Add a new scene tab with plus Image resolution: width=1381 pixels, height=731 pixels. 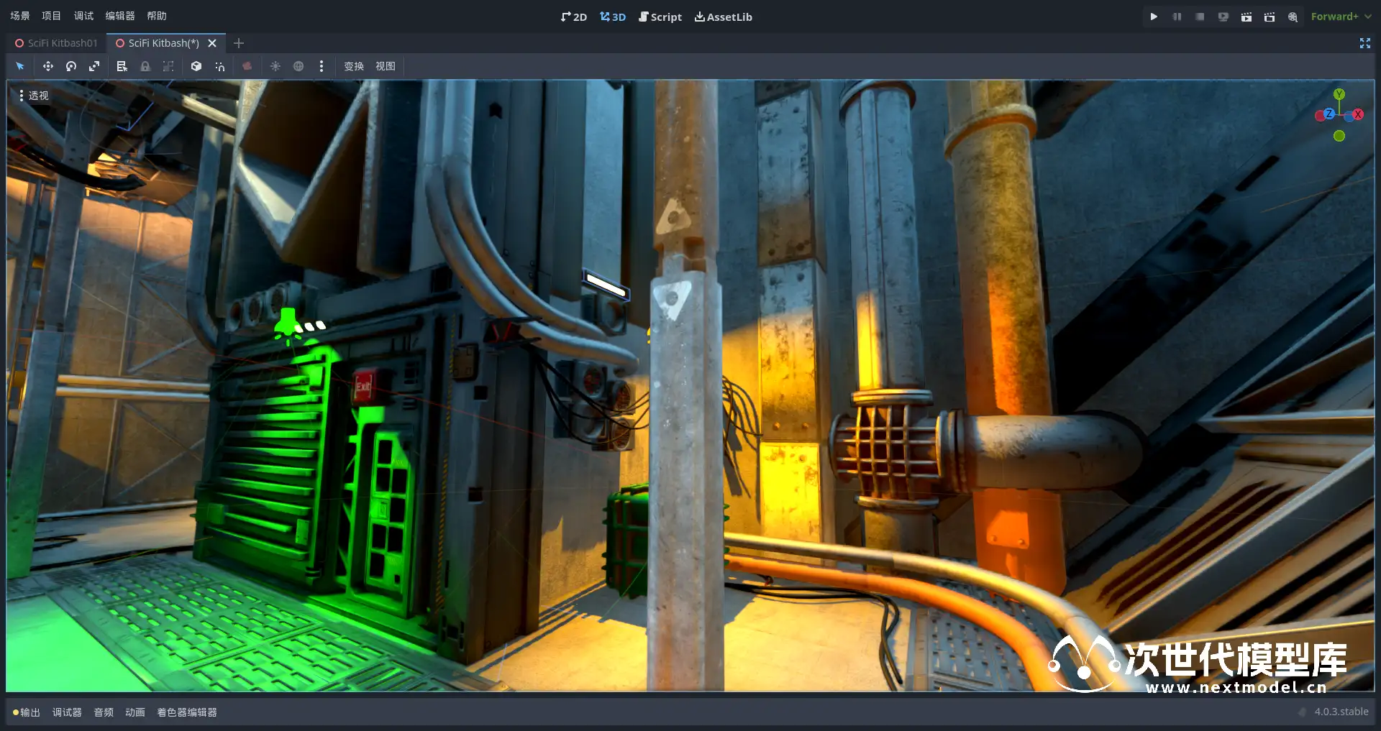click(x=239, y=43)
